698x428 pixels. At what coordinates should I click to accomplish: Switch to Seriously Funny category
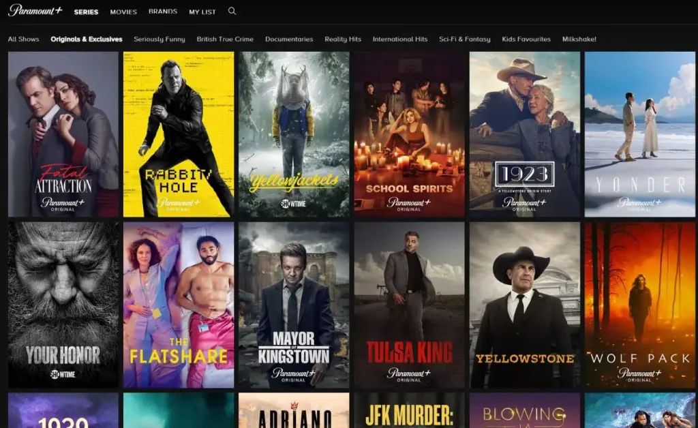[160, 39]
